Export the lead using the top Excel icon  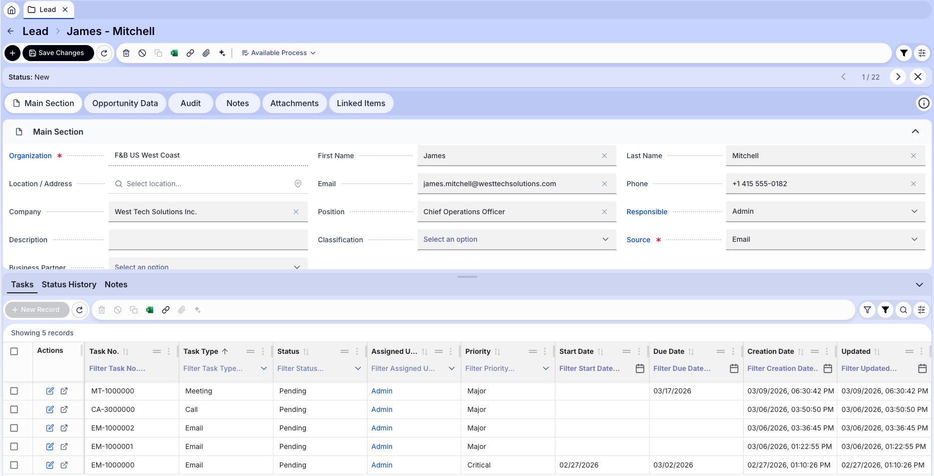tap(174, 53)
